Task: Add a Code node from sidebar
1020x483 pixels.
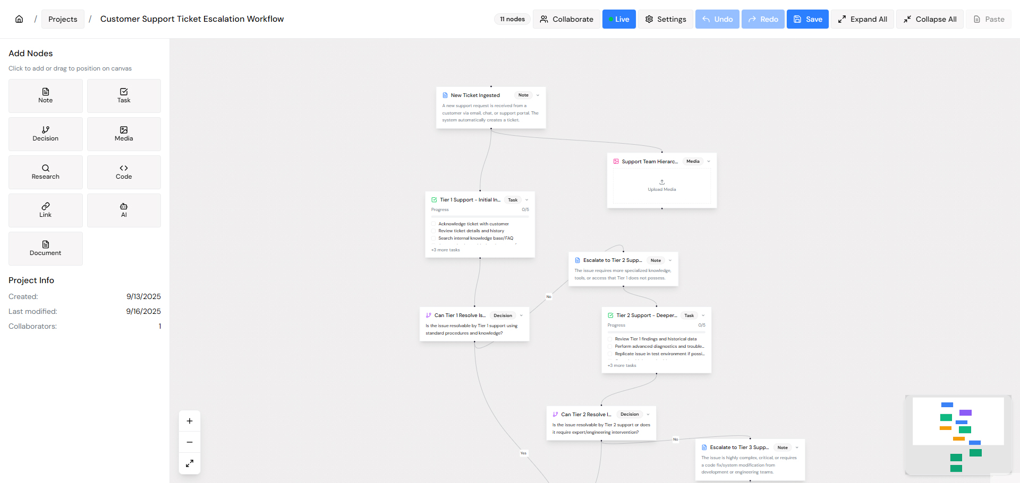Action: coord(124,172)
